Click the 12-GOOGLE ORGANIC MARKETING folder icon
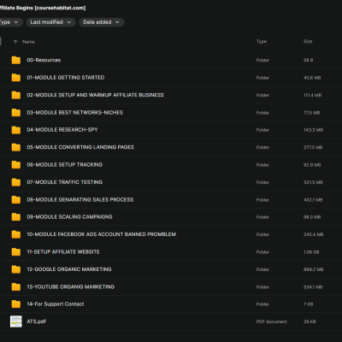 click(x=16, y=269)
